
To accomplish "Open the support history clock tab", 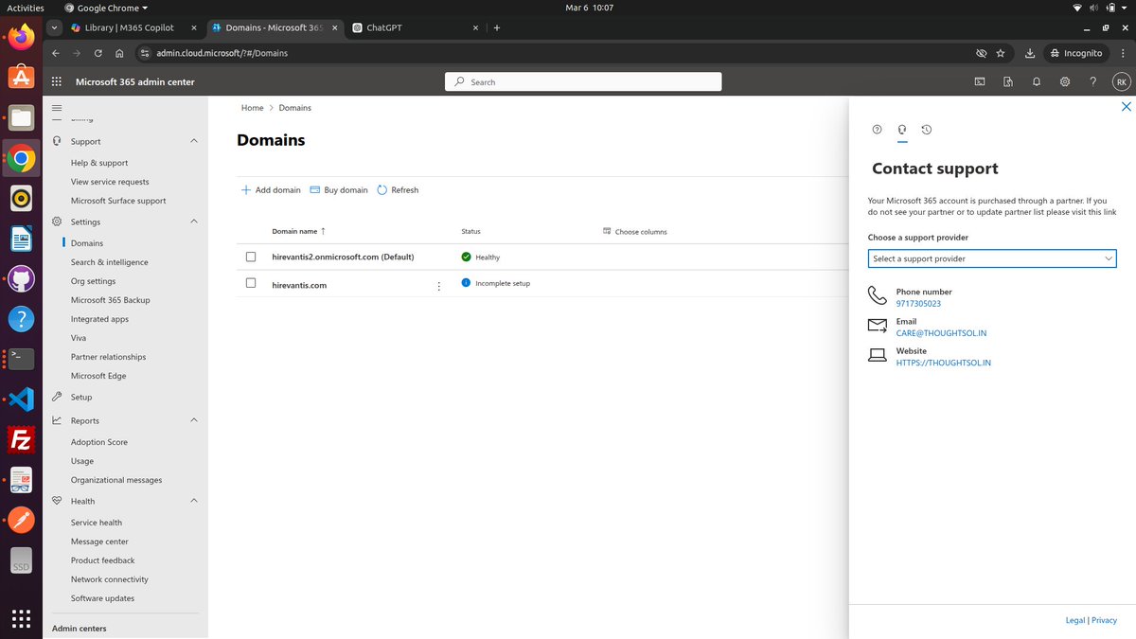I will (927, 130).
